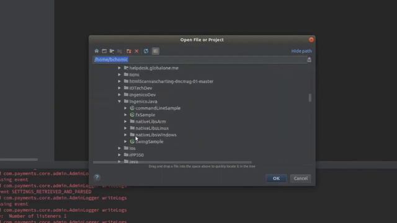Expand the fxSample module
Image resolution: width=397 pixels, height=223 pixels.
[x=125, y=115]
